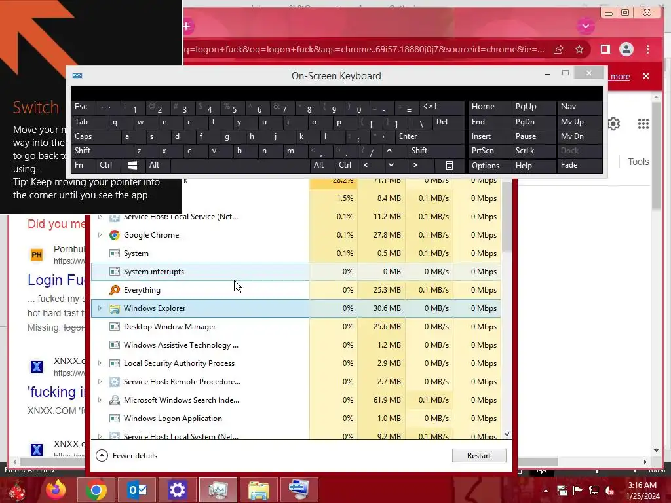Image resolution: width=671 pixels, height=503 pixels.
Task: Click the PrtScn key
Action: [483, 151]
